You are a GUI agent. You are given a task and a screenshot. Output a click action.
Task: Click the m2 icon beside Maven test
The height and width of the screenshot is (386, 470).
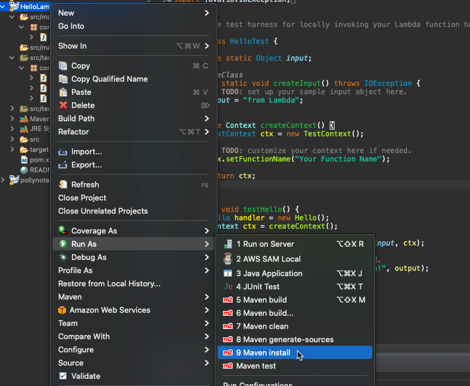click(x=228, y=366)
